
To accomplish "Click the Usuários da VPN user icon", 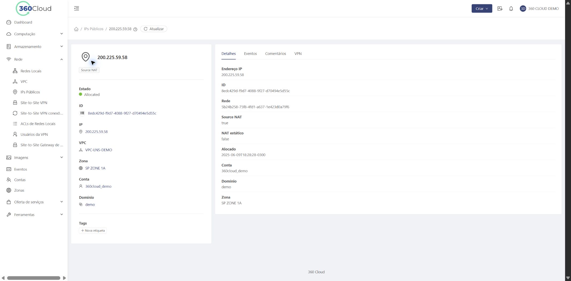I will tap(15, 134).
